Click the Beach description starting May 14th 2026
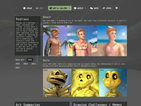Screen dimensions: 141x106 [85, 22]
